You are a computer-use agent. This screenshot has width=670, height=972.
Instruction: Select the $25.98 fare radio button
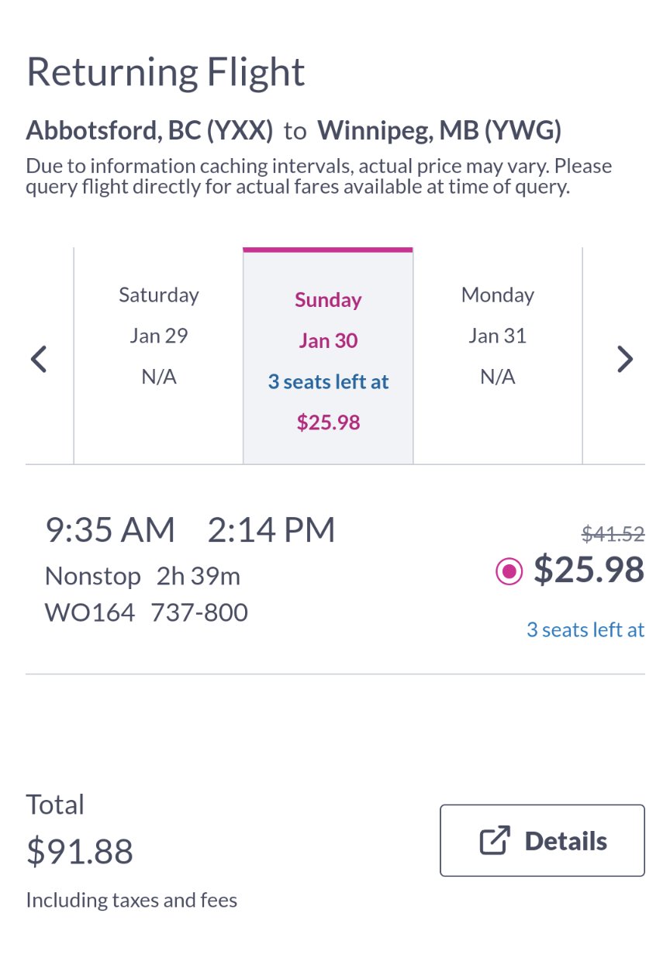[509, 572]
